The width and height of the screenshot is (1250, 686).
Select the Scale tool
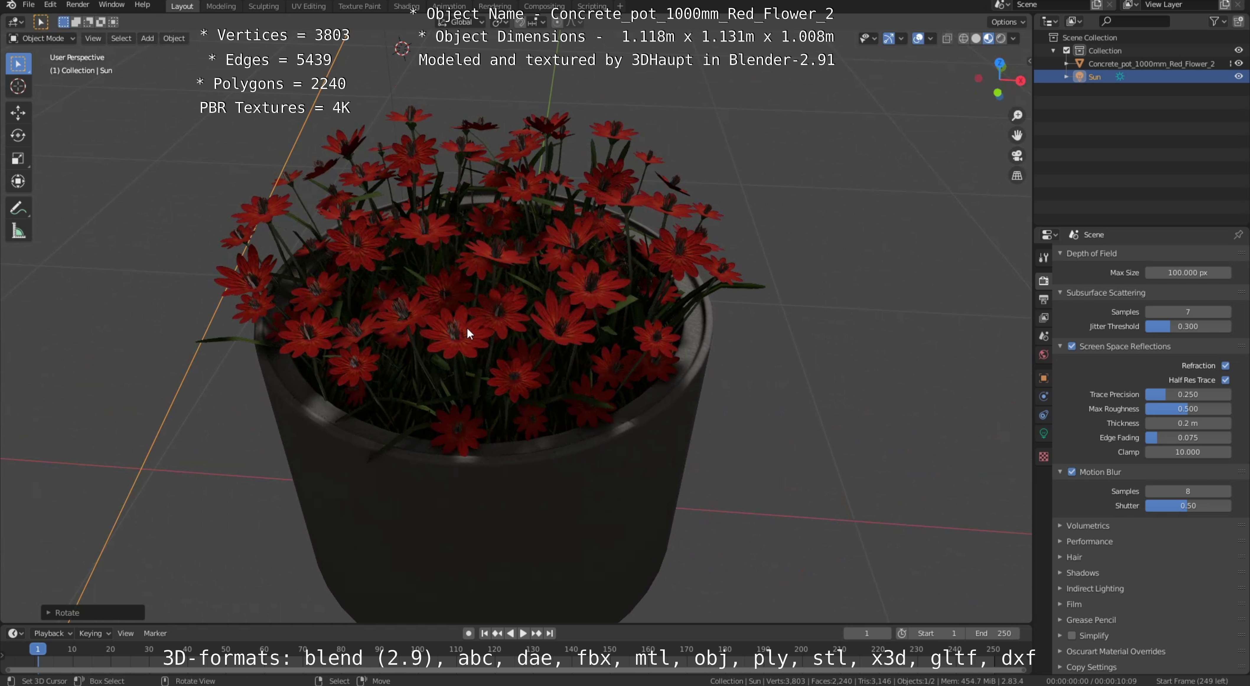pyautogui.click(x=18, y=159)
